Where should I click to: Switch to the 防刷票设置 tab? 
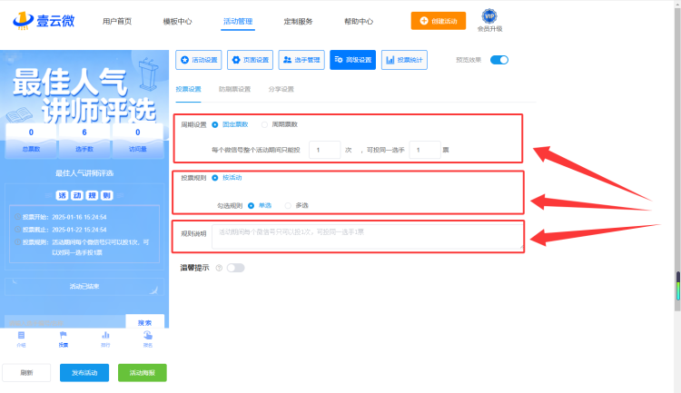point(234,89)
